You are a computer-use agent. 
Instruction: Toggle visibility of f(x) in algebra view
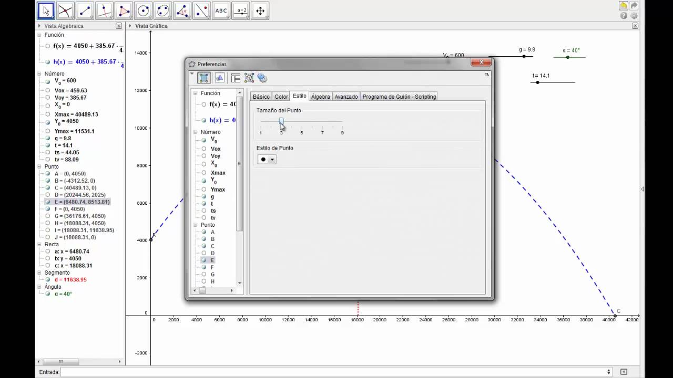pyautogui.click(x=48, y=46)
